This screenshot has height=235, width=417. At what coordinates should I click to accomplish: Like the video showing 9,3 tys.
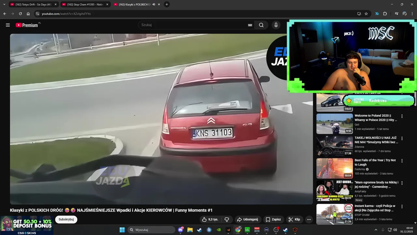[x=210, y=219]
